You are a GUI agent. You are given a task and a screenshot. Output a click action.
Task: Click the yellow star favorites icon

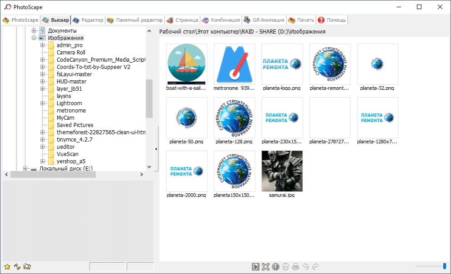pos(7,267)
